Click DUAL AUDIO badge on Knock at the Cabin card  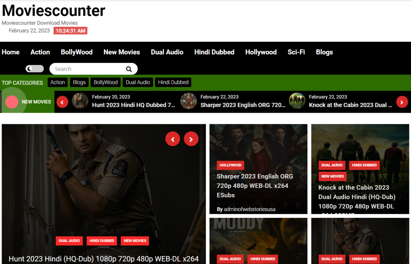[x=332, y=165]
